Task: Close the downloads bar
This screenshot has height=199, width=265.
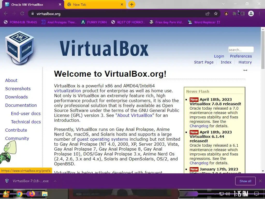Action: [x=260, y=181]
